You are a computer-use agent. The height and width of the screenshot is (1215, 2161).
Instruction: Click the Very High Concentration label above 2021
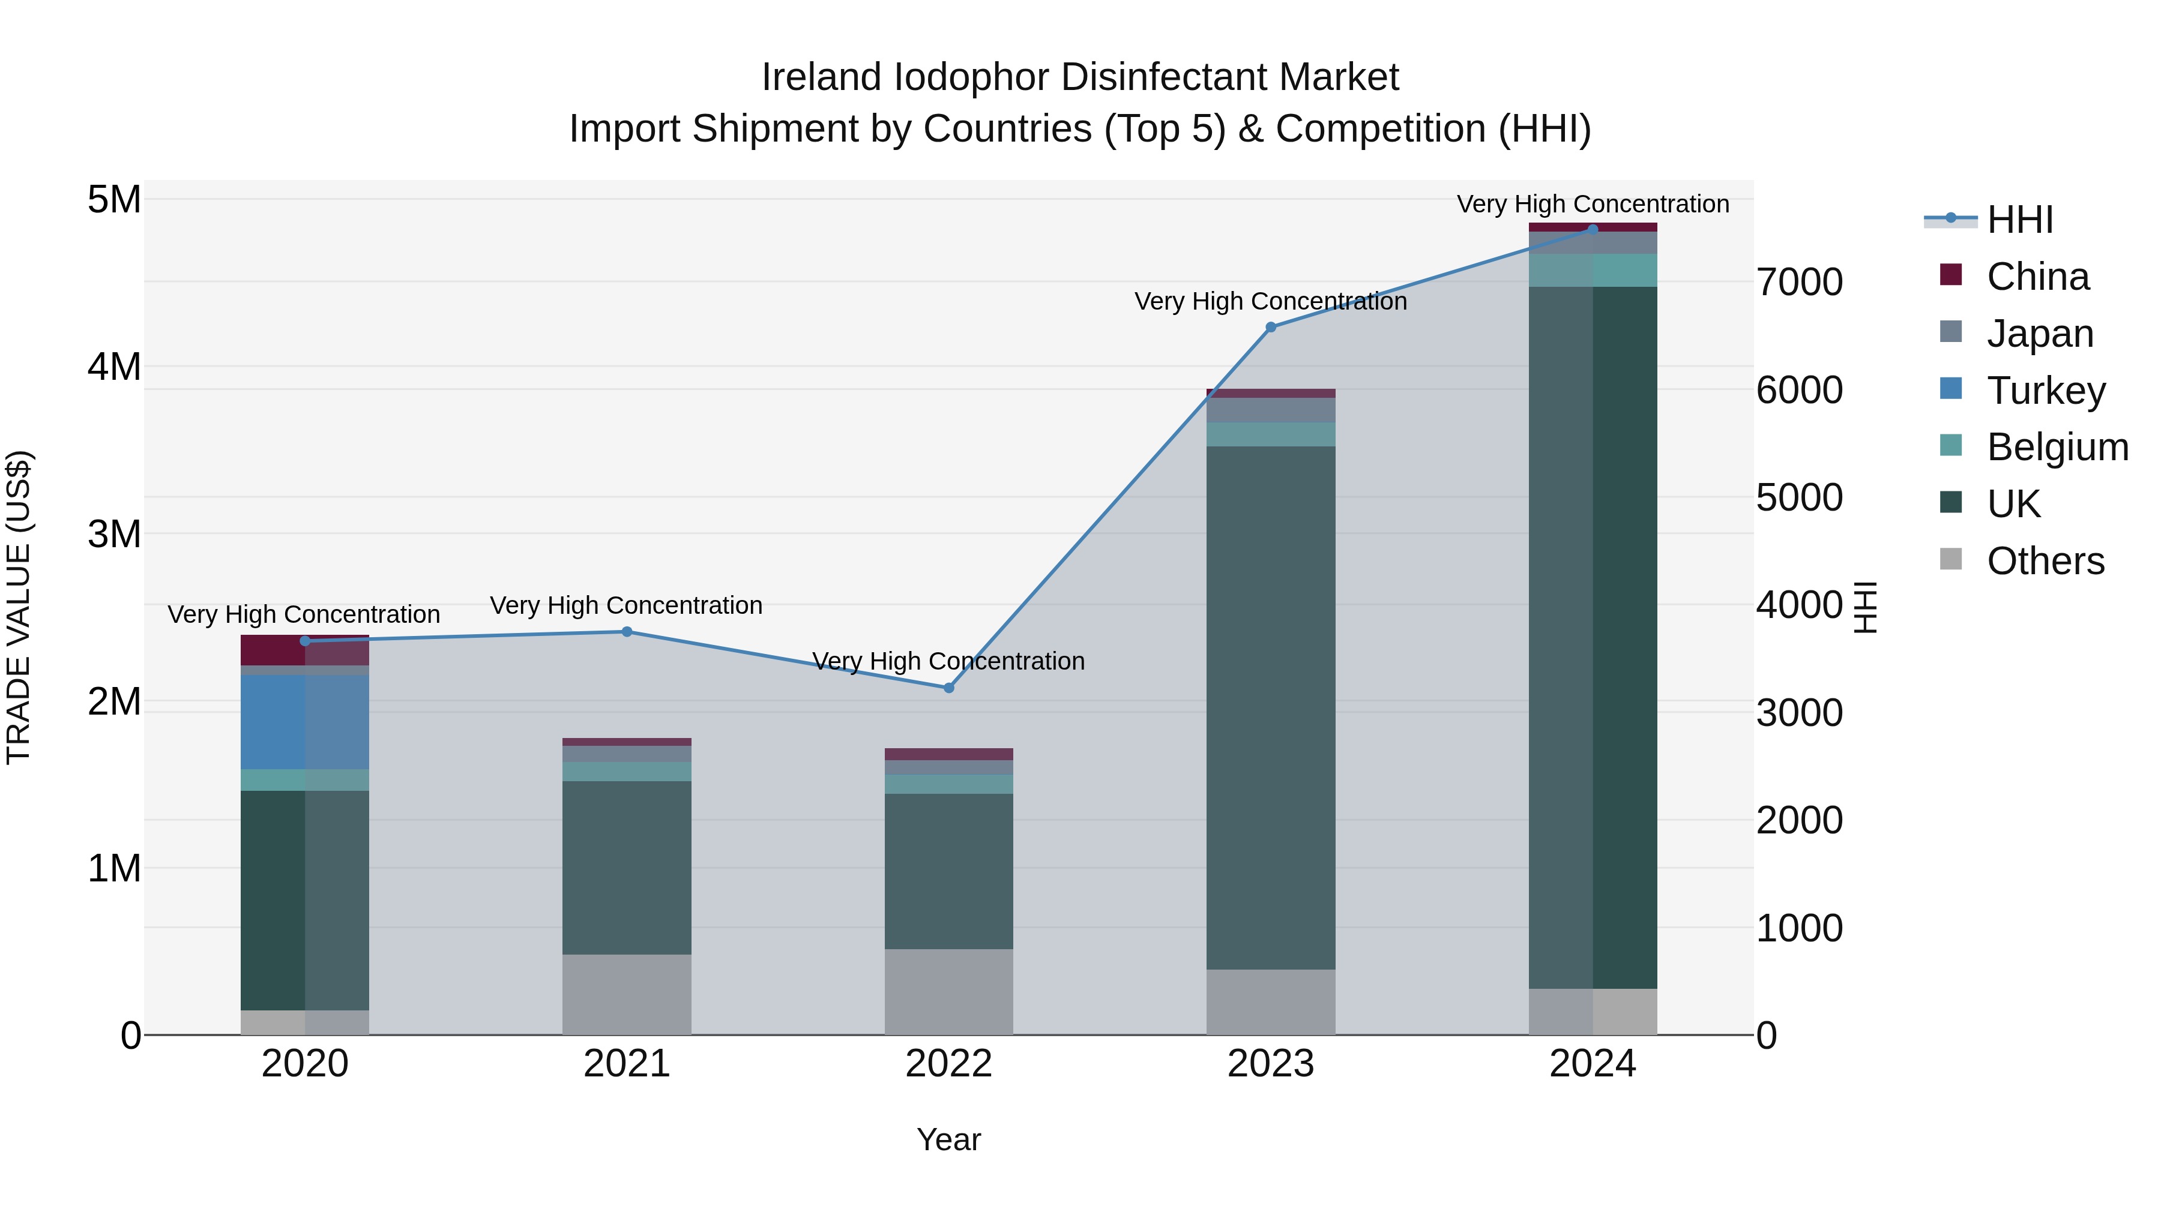pos(627,605)
